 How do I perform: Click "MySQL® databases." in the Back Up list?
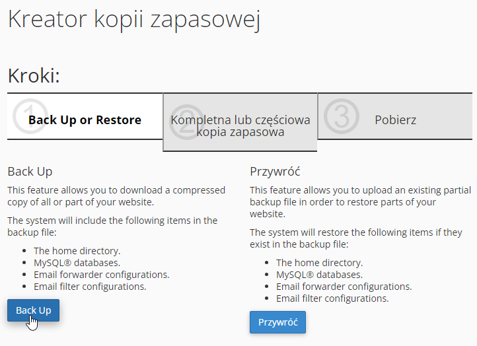77,263
